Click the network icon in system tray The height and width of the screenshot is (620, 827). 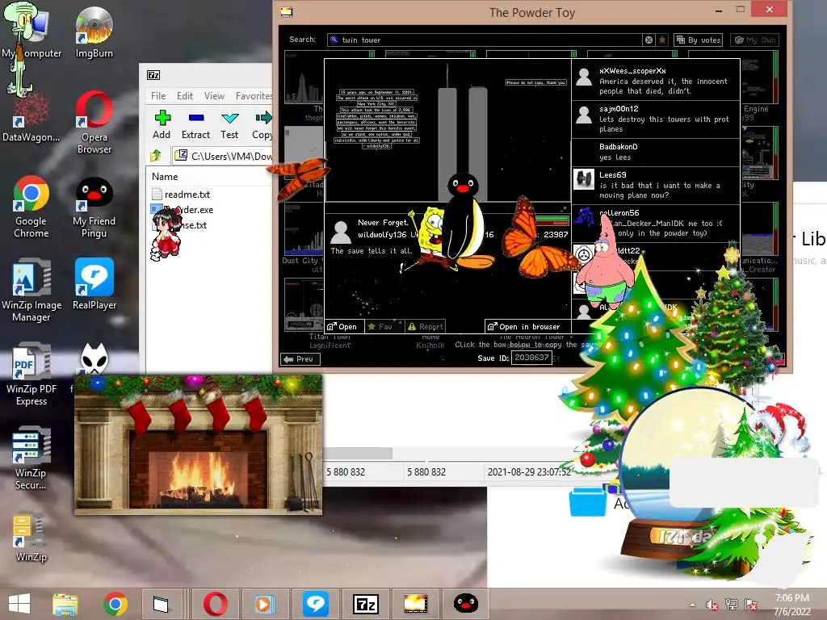click(731, 605)
